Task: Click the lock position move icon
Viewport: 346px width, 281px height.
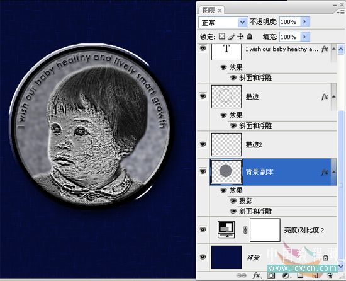Action: click(240, 37)
